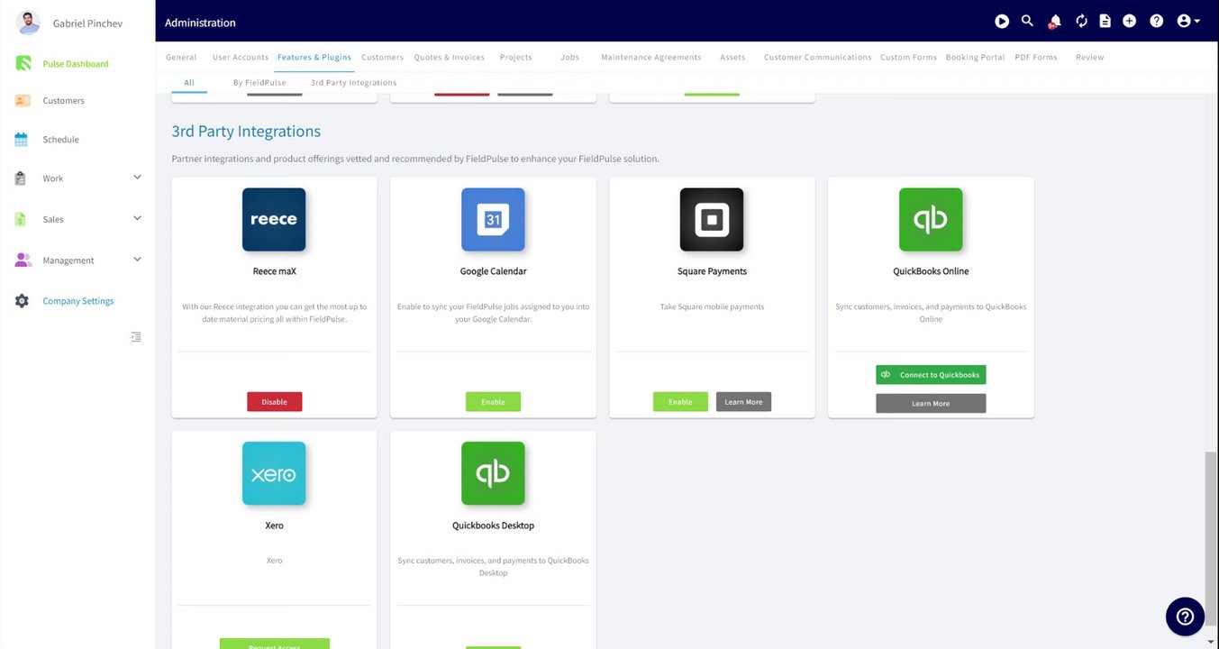
Task: Click Connect to Quickbooks button
Action: [x=931, y=374]
